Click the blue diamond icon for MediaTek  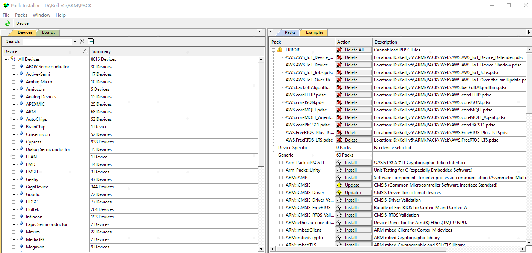point(21,239)
